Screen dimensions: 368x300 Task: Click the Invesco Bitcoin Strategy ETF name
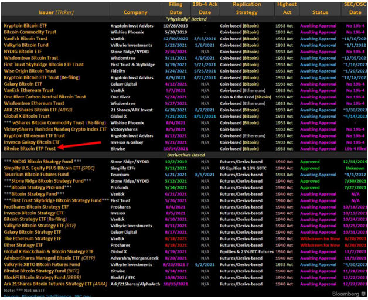click(x=34, y=213)
